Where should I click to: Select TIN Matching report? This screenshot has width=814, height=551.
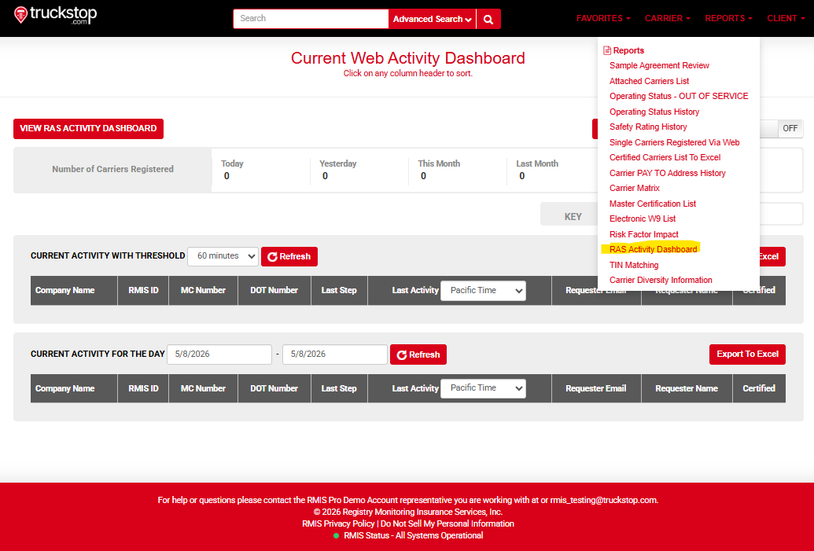click(634, 265)
